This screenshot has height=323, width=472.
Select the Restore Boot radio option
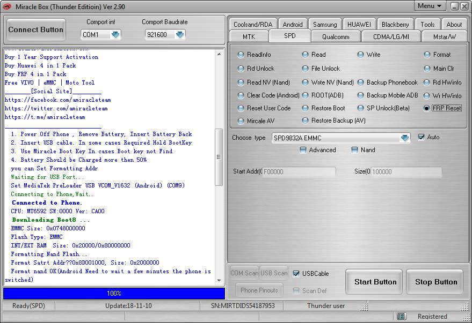click(323, 108)
